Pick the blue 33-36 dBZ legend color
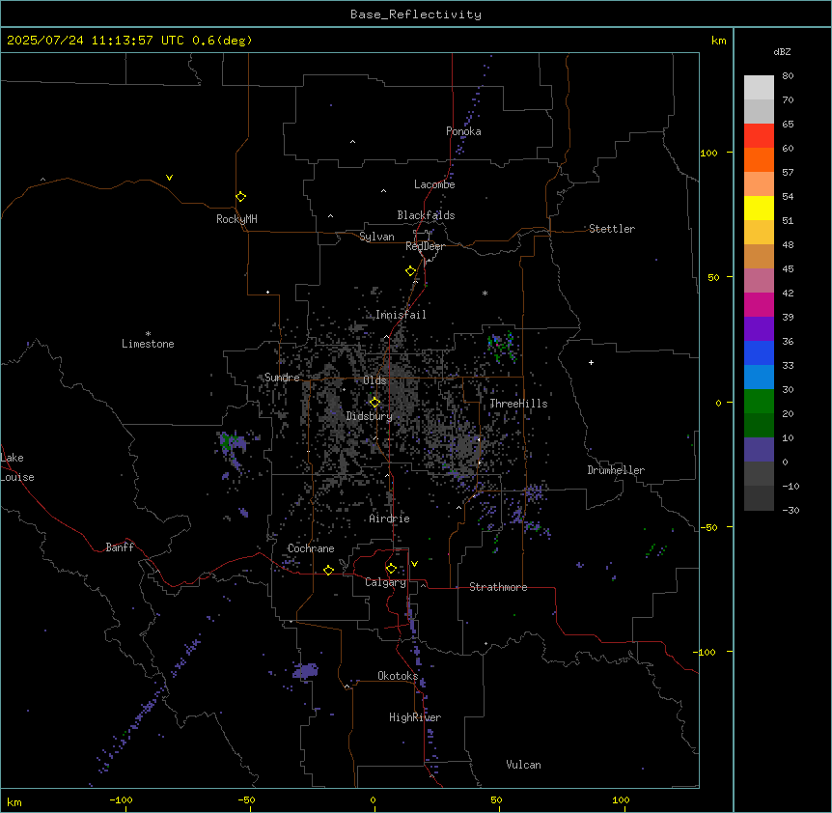 click(x=759, y=352)
